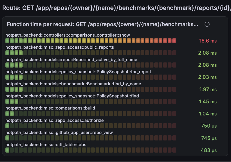Click the repo_access::authorize bar gauge
Image resolution: width=231 pixels, height=162 pixels.
(x=91, y=126)
